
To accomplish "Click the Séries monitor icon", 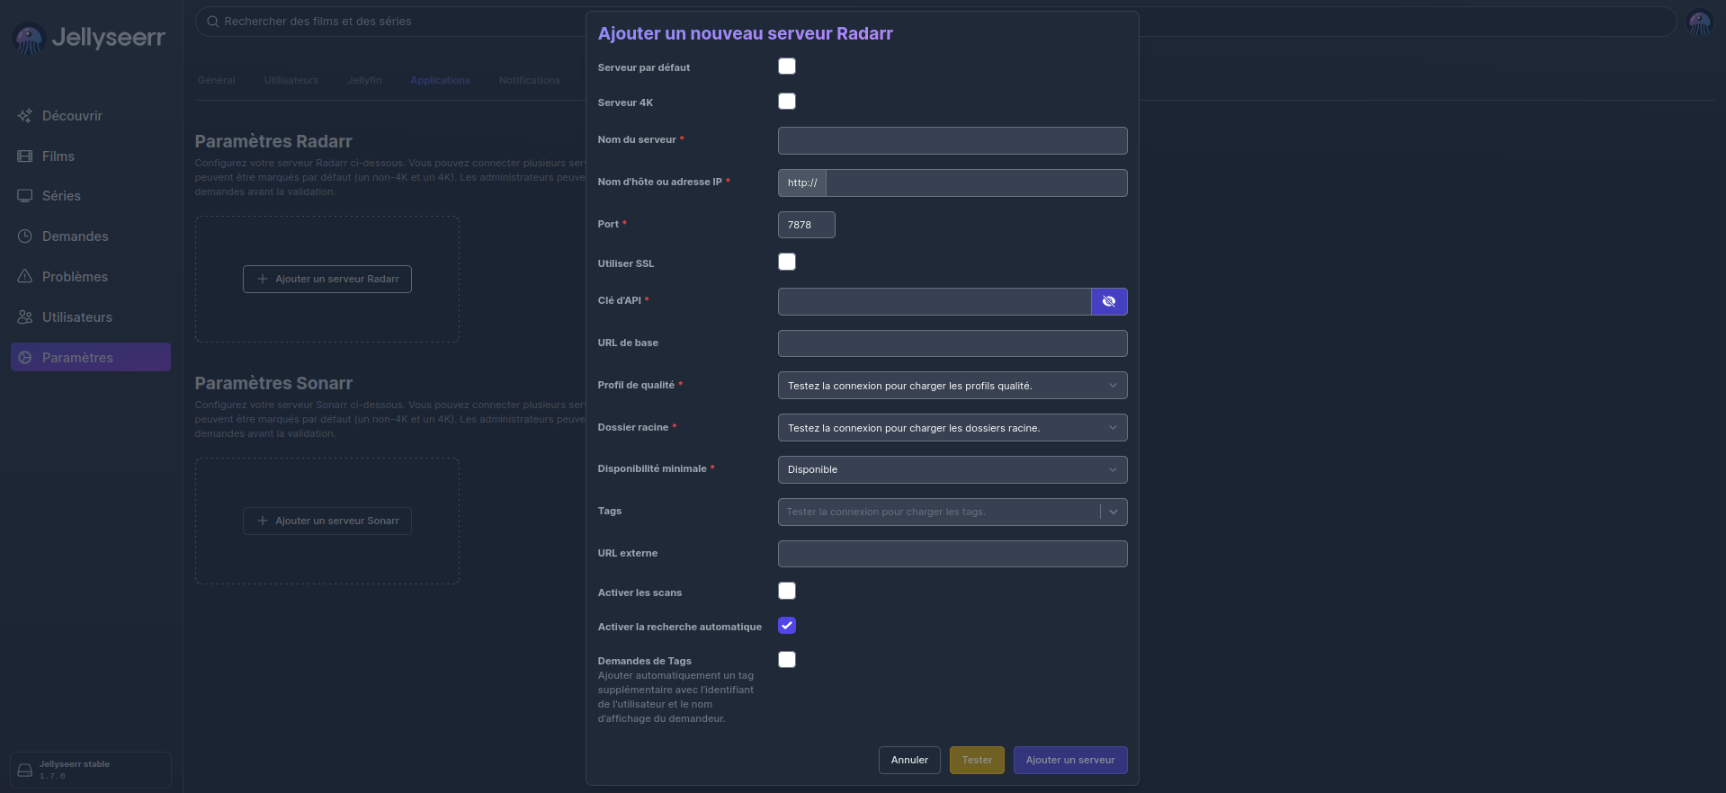I will 25,196.
